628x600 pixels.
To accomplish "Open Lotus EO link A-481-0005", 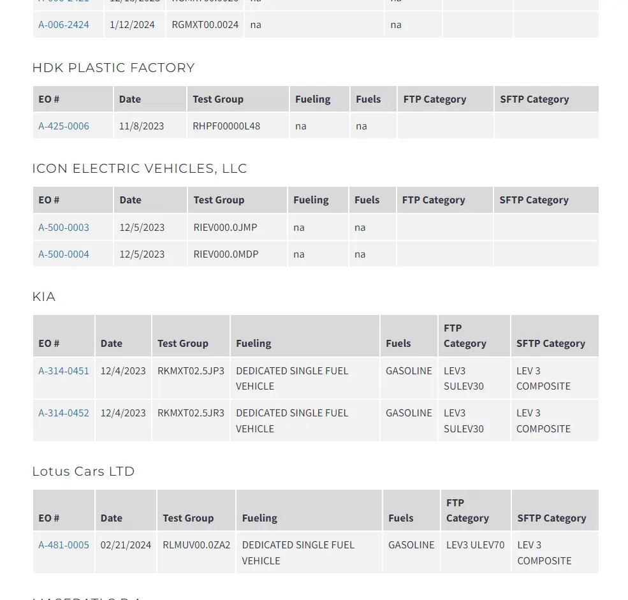I will tap(64, 545).
